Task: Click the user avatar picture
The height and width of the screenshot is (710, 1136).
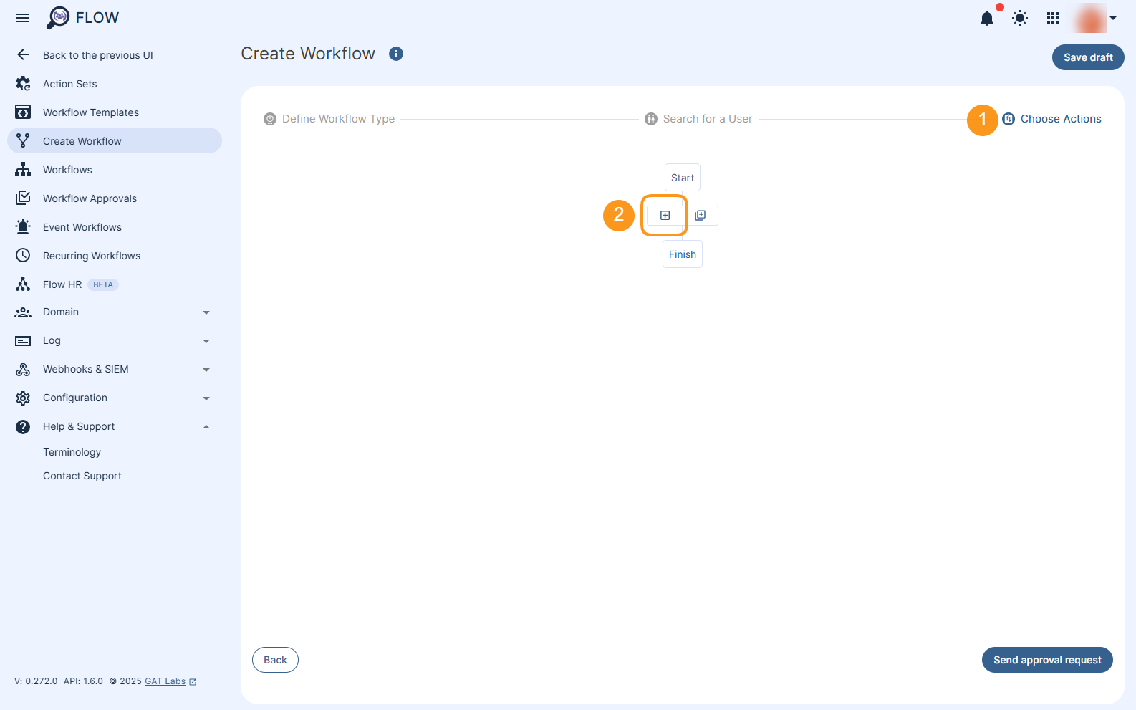Action: pyautogui.click(x=1089, y=19)
